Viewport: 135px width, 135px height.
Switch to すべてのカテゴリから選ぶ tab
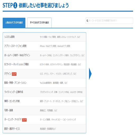pyautogui.click(x=39, y=23)
